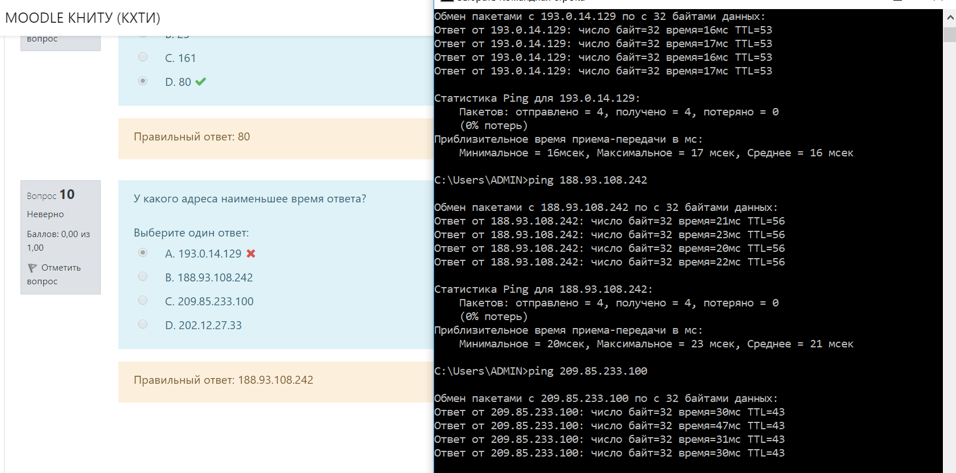The width and height of the screenshot is (956, 473).
Task: Click the line Обмен пакетами с 209.85.233.100
Action: point(606,399)
